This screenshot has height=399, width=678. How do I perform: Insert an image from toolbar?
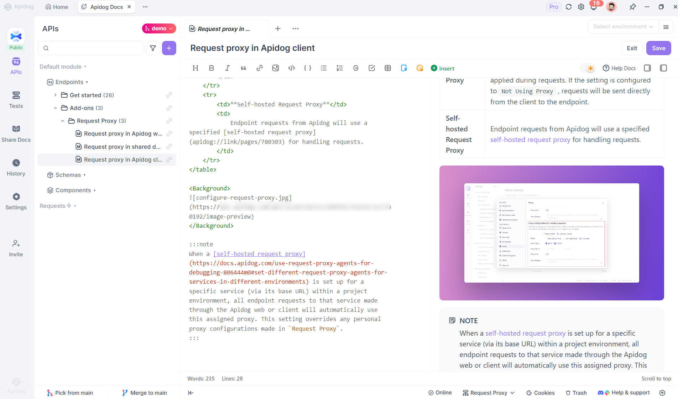tap(276, 68)
